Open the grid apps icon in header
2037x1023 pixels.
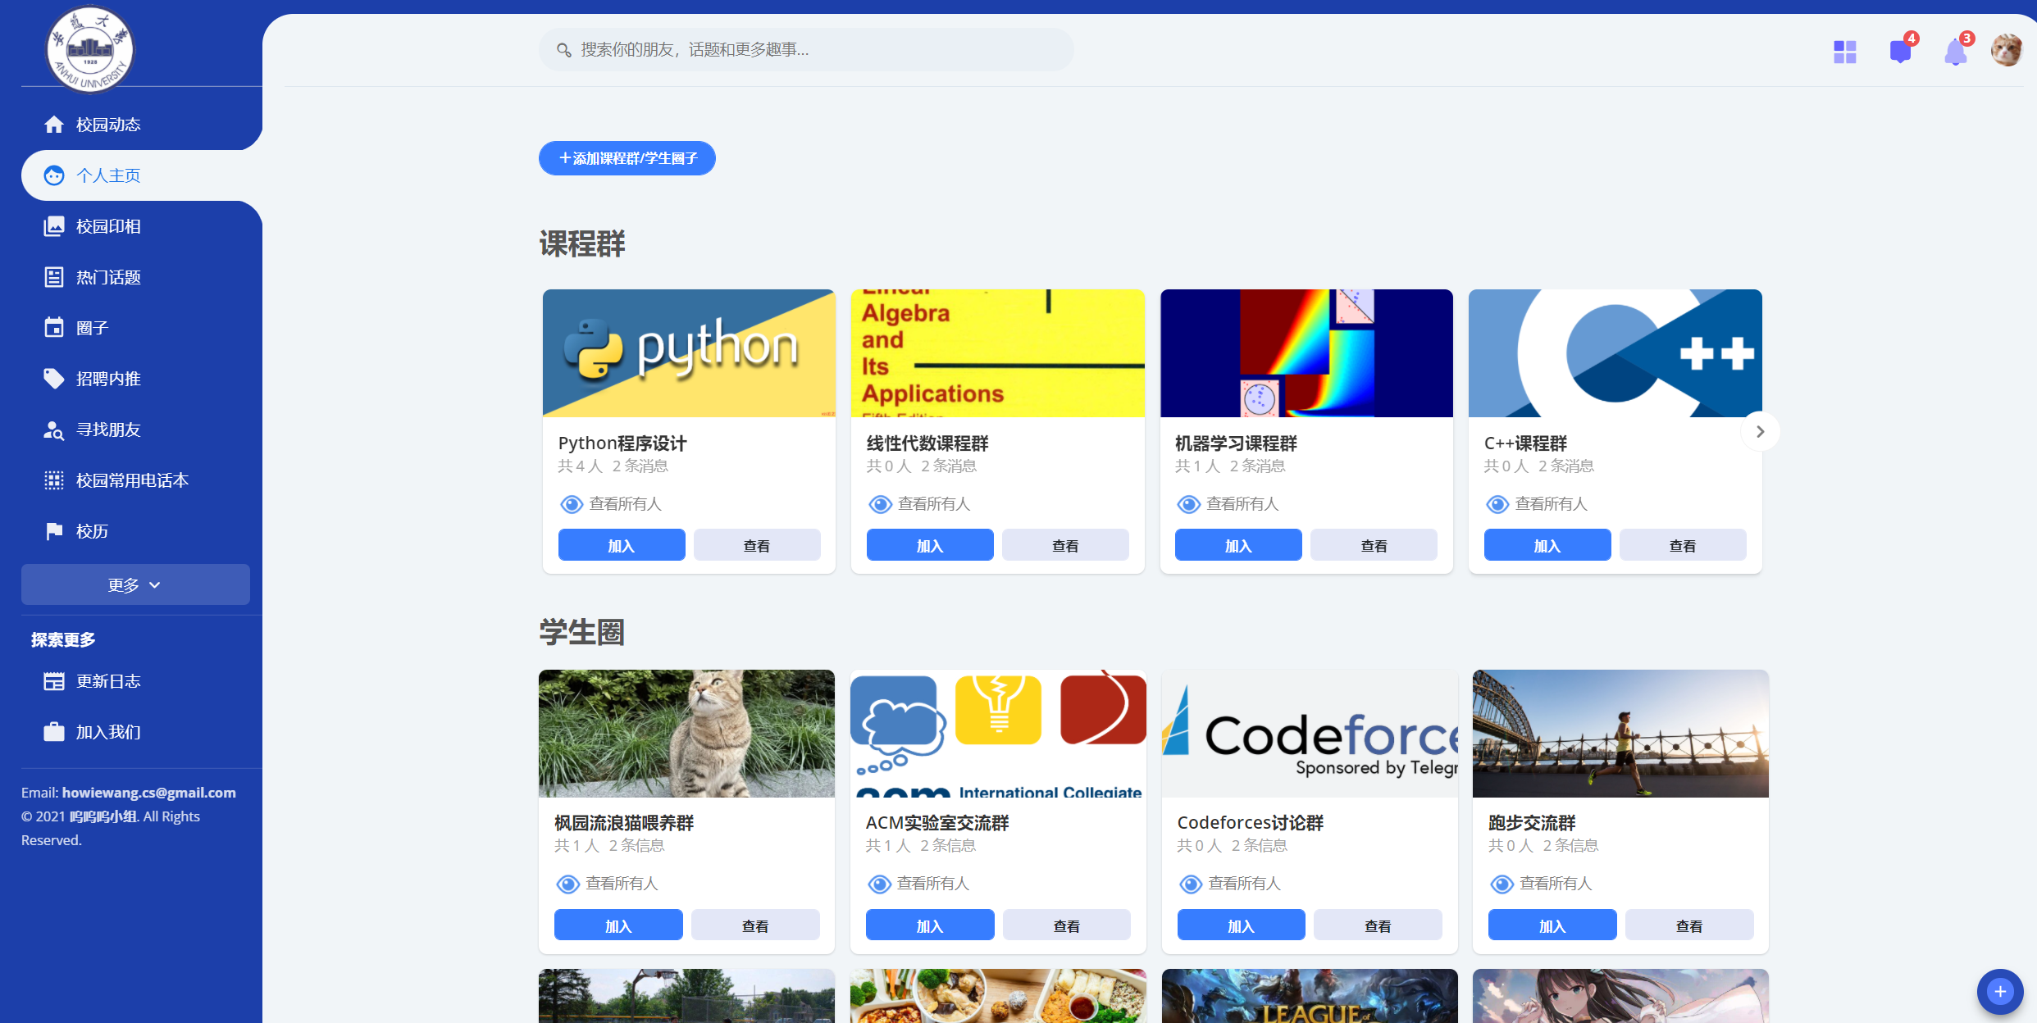[x=1844, y=52]
